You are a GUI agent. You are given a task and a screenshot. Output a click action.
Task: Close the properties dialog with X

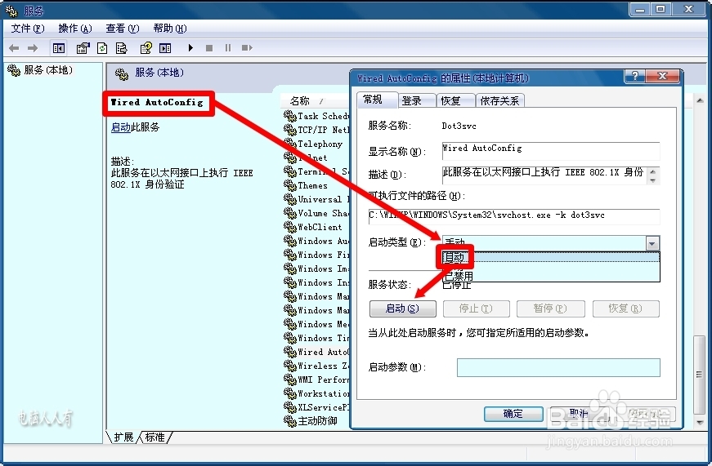[662, 77]
